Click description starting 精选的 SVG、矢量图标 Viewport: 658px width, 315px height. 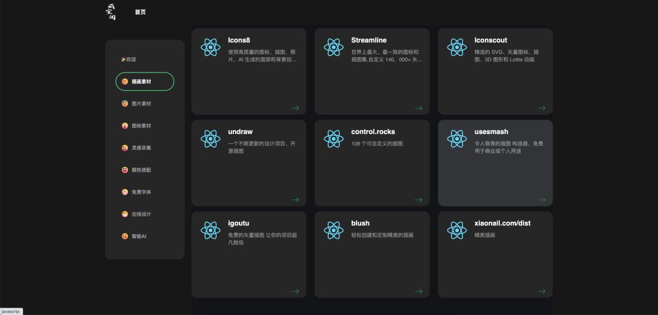click(x=507, y=56)
